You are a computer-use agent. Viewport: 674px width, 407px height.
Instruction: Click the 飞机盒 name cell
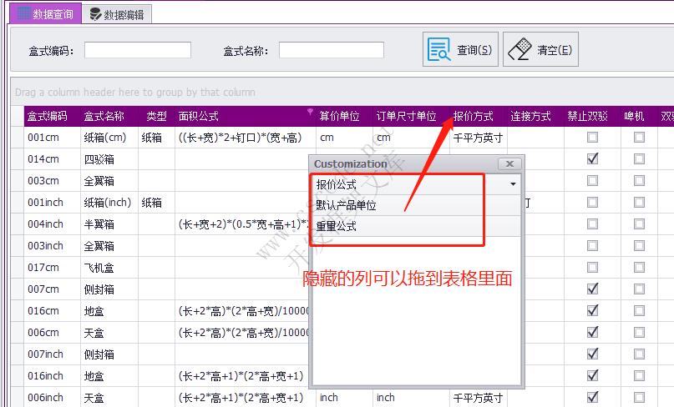pyautogui.click(x=109, y=268)
